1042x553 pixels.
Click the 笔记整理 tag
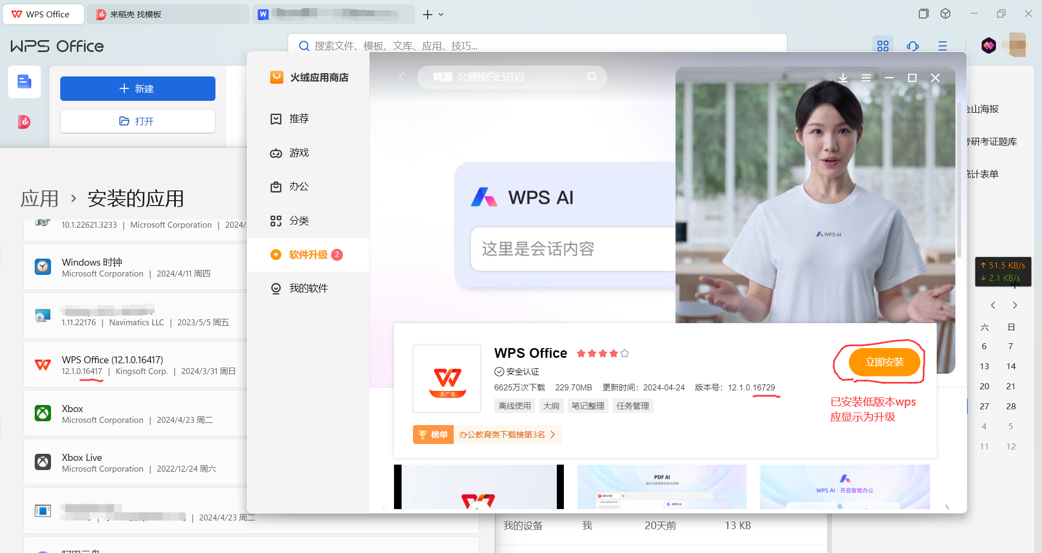tap(588, 406)
